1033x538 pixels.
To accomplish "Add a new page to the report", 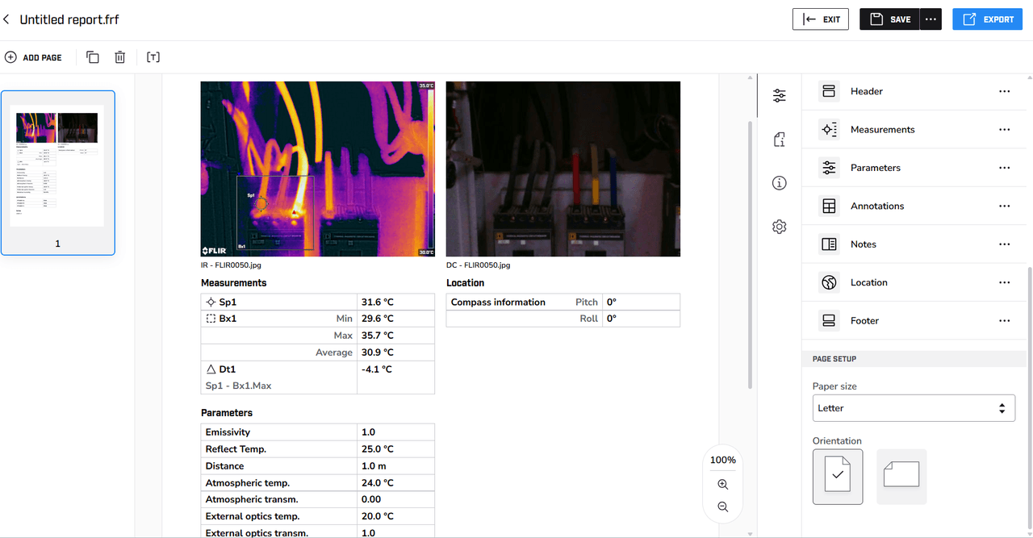I will coord(34,56).
